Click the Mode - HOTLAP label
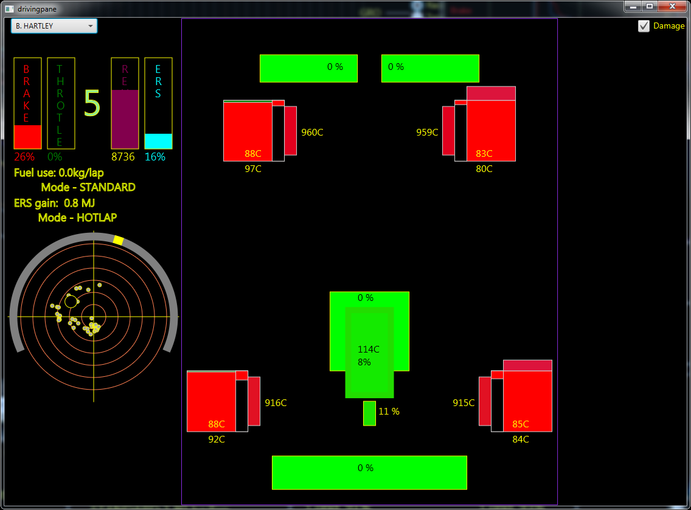Image resolution: width=691 pixels, height=510 pixels. point(77,218)
